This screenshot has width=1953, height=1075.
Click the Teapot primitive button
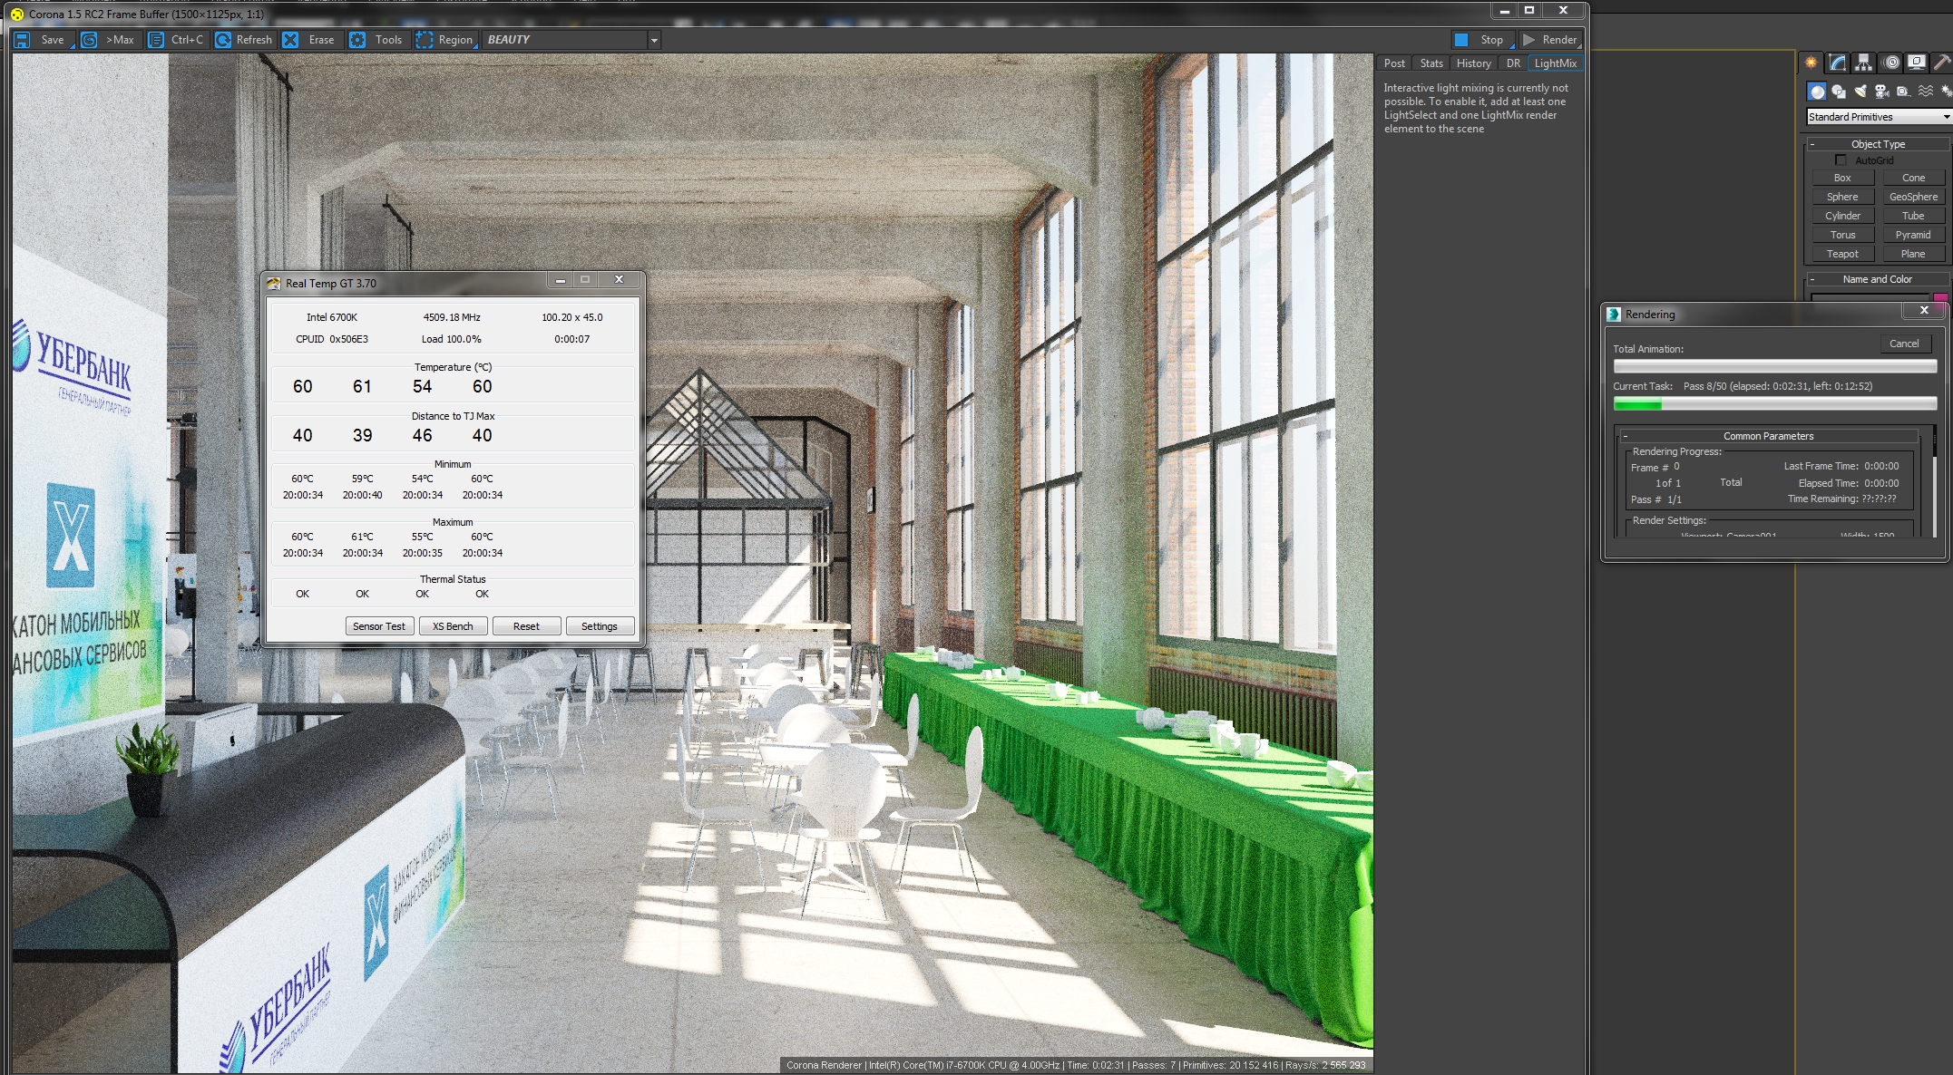click(1842, 254)
